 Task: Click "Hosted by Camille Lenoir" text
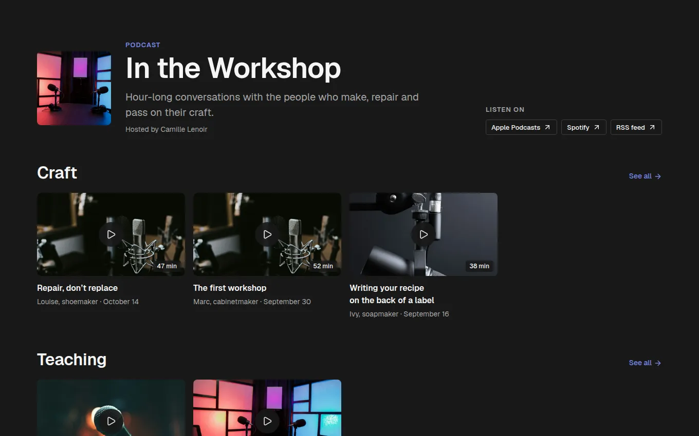tap(167, 129)
